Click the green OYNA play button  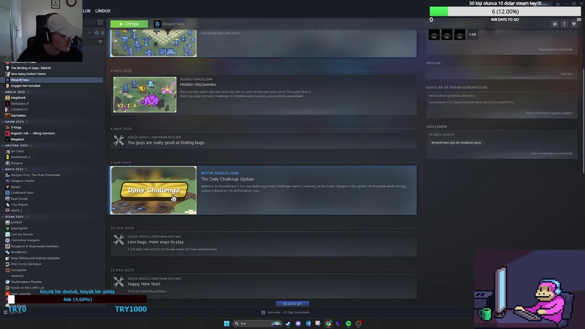click(x=129, y=24)
